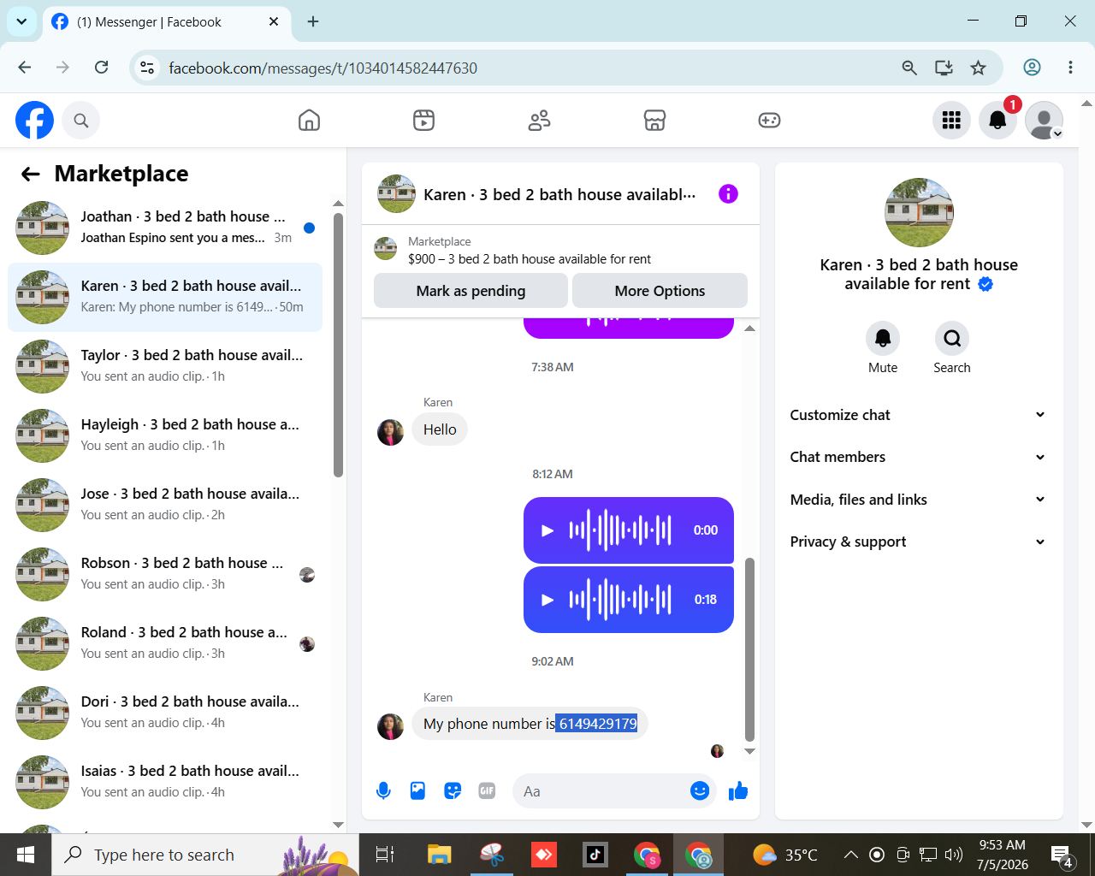Record a voice clip microphone icon
1095x876 pixels.
tap(383, 791)
